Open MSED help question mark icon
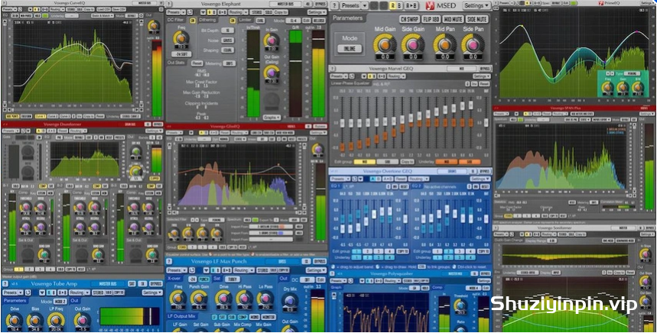Viewport: 657px width, 333px height. (x=334, y=5)
